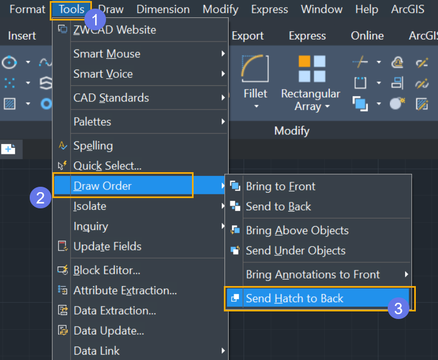Click the Block Editor icon
Screen dimensions: 438x360
click(x=63, y=270)
